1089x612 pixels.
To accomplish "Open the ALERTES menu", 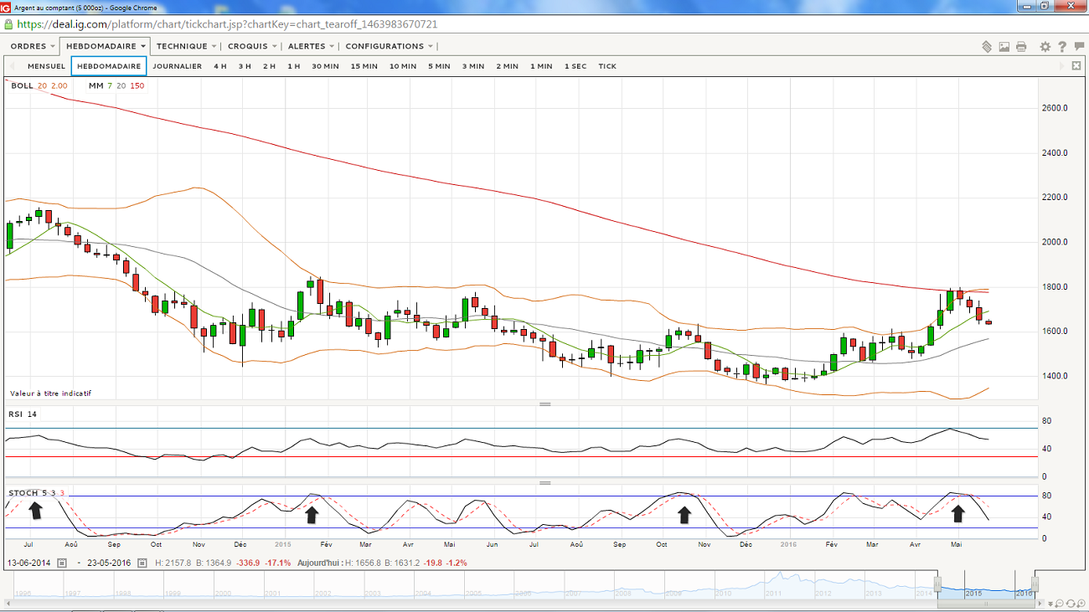I will pyautogui.click(x=311, y=46).
